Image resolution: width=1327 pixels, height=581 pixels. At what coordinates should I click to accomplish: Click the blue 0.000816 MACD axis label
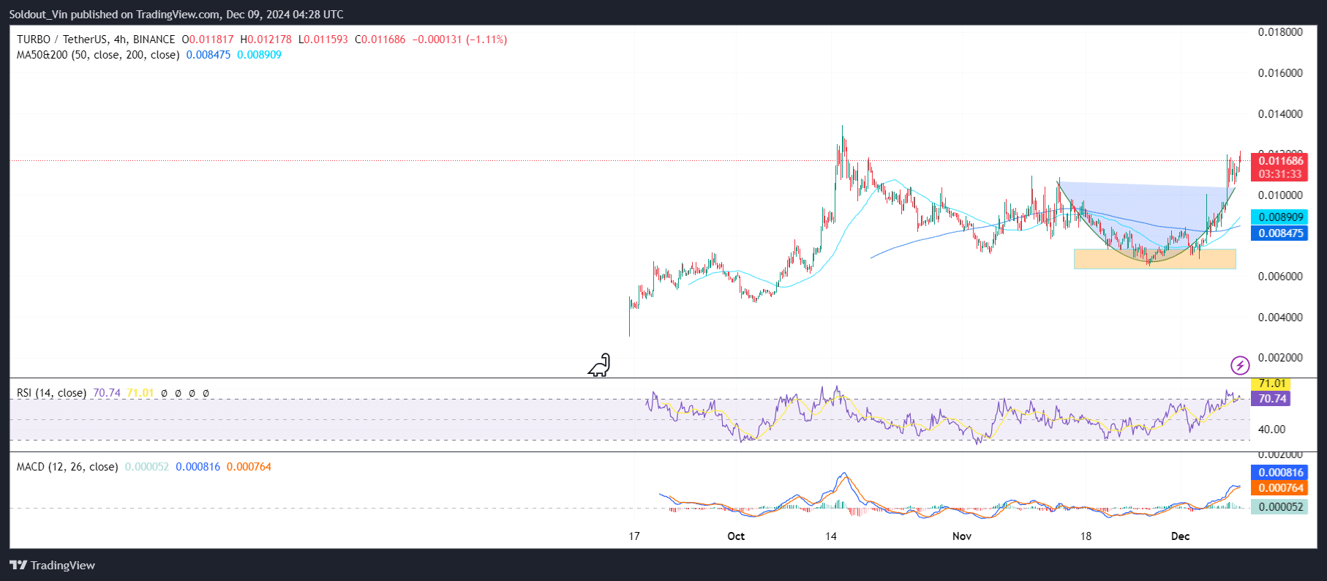coord(1279,473)
